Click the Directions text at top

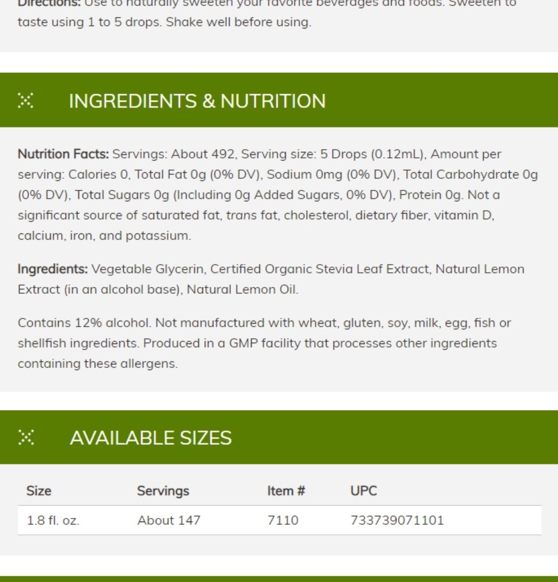[267, 13]
